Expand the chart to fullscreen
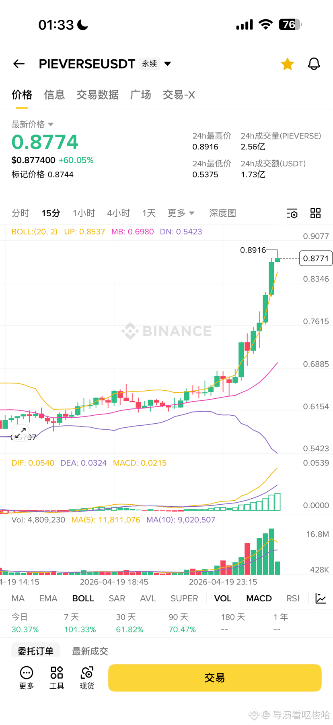The image size is (333, 725). point(21,433)
